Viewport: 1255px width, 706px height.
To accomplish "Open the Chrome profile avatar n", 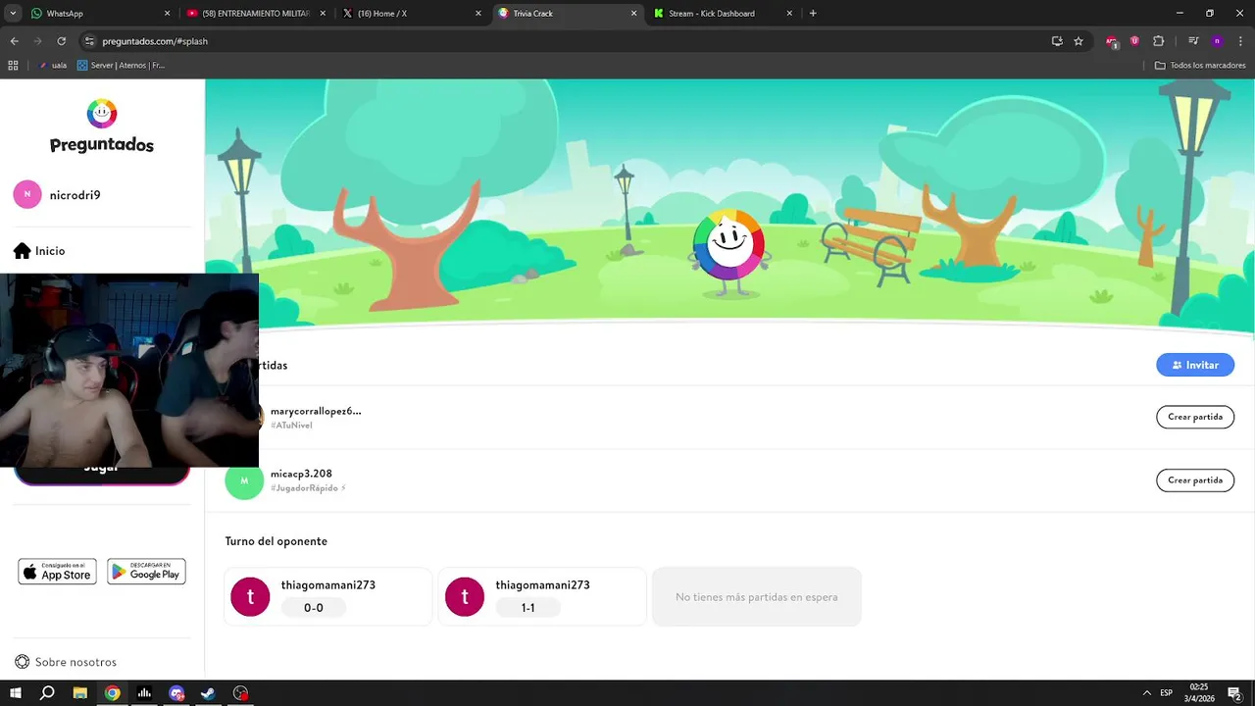I will point(1217,41).
